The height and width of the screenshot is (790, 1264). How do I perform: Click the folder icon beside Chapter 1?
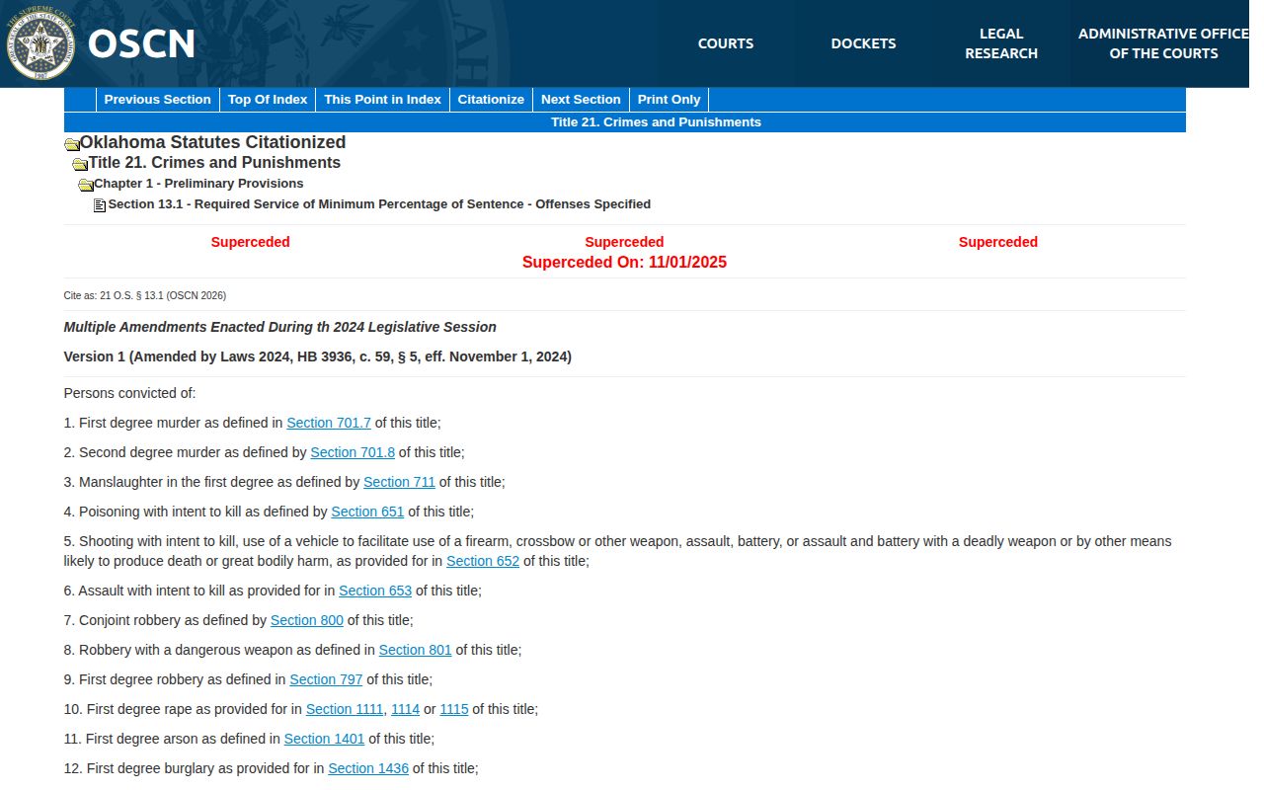[x=86, y=185]
